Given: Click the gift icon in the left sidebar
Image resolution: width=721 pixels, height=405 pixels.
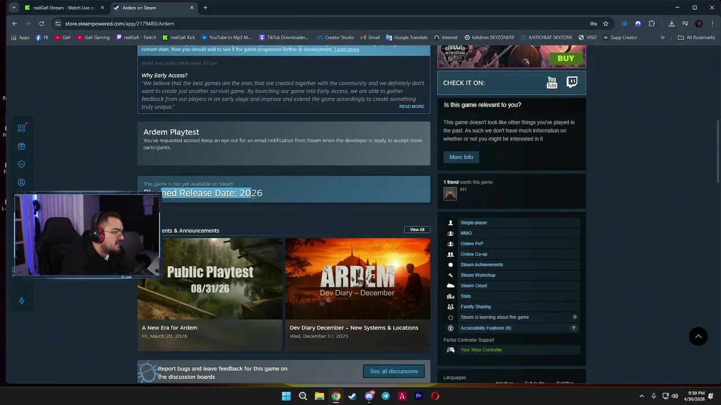Looking at the screenshot, I should pyautogui.click(x=21, y=146).
